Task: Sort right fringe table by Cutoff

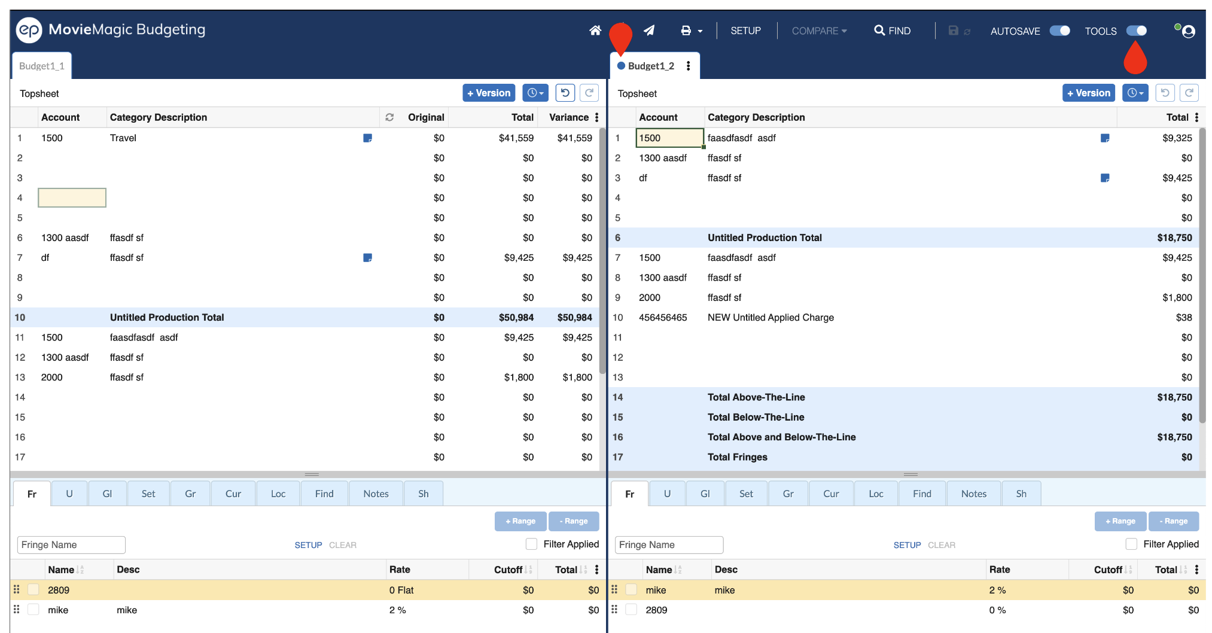Action: coord(1128,570)
